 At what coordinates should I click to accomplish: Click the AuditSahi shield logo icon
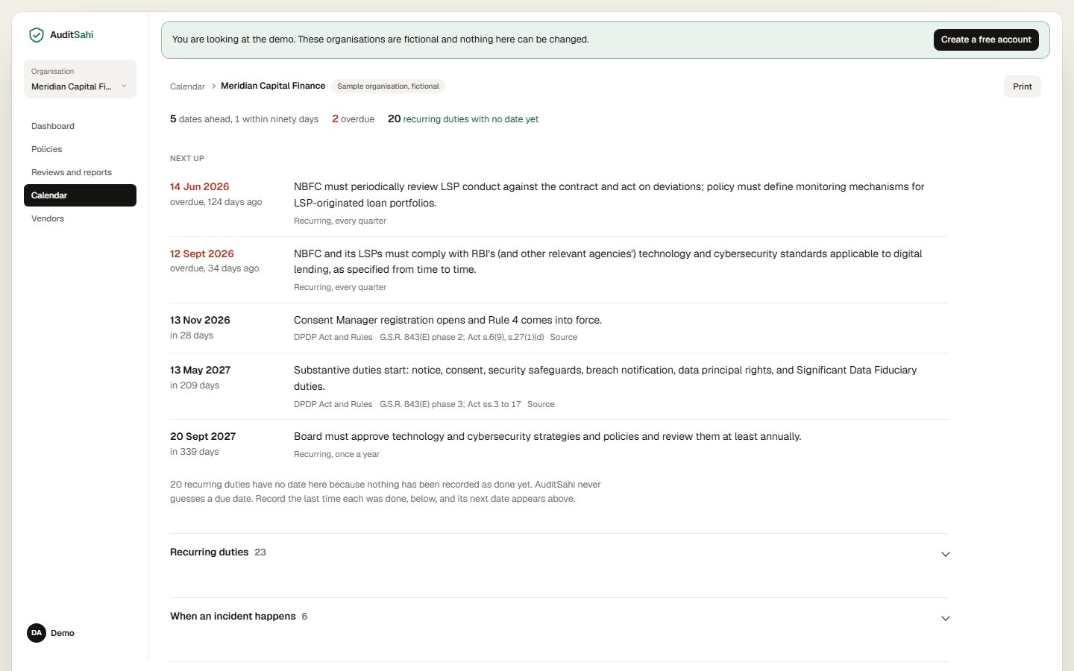point(36,35)
